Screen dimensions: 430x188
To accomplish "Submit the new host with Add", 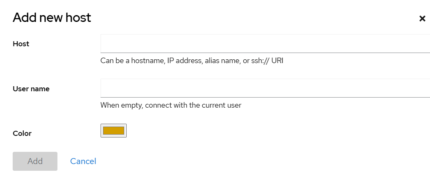I will pos(35,161).
